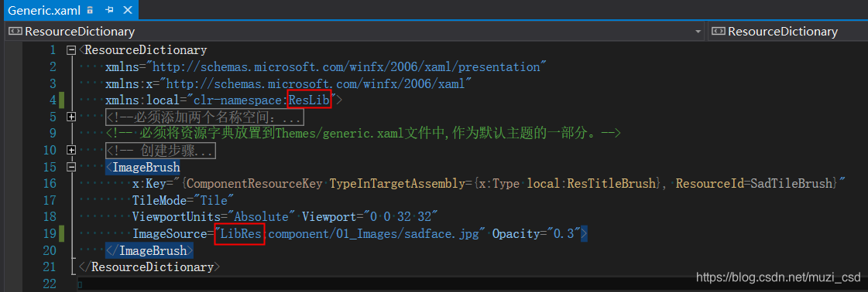This screenshot has height=292, width=868.
Task: Click the Opacity="0.3" attribute
Action: pos(537,234)
